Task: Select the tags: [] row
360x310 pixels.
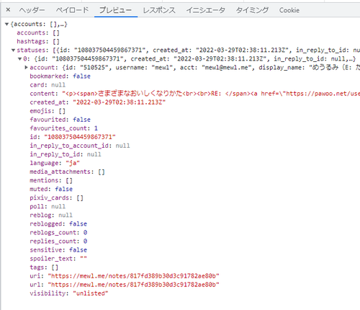Action: 44,267
